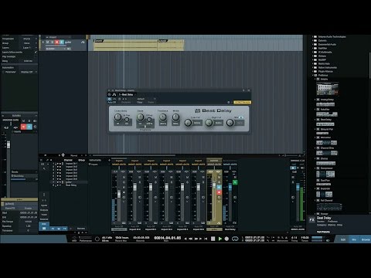Expand Native Instruments folder in browser
The height and width of the screenshot is (278, 371).
click(313, 67)
